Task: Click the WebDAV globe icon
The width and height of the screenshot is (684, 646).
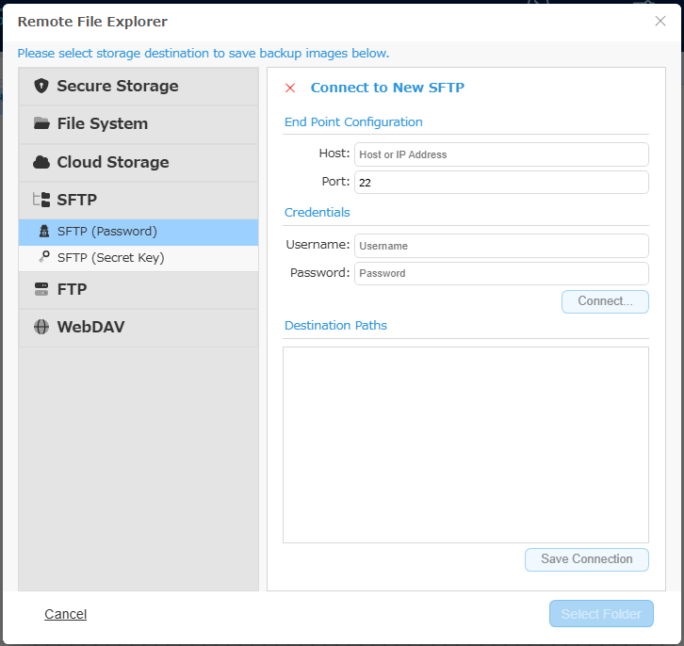Action: pyautogui.click(x=41, y=327)
